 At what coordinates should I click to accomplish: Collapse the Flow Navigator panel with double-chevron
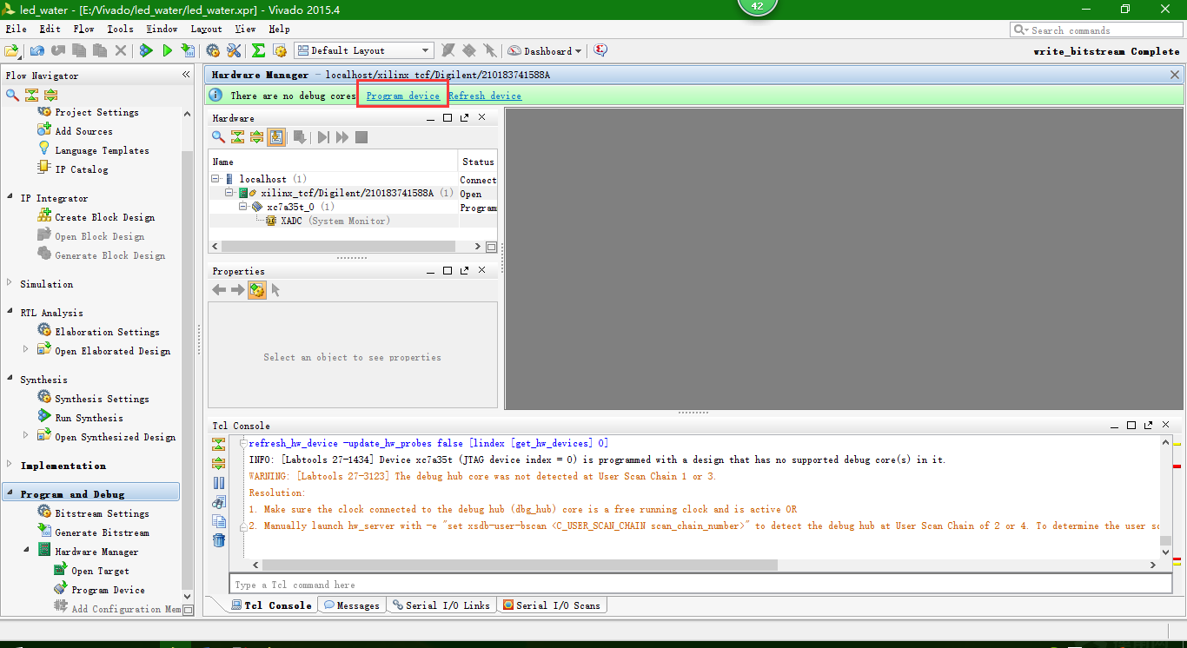186,75
